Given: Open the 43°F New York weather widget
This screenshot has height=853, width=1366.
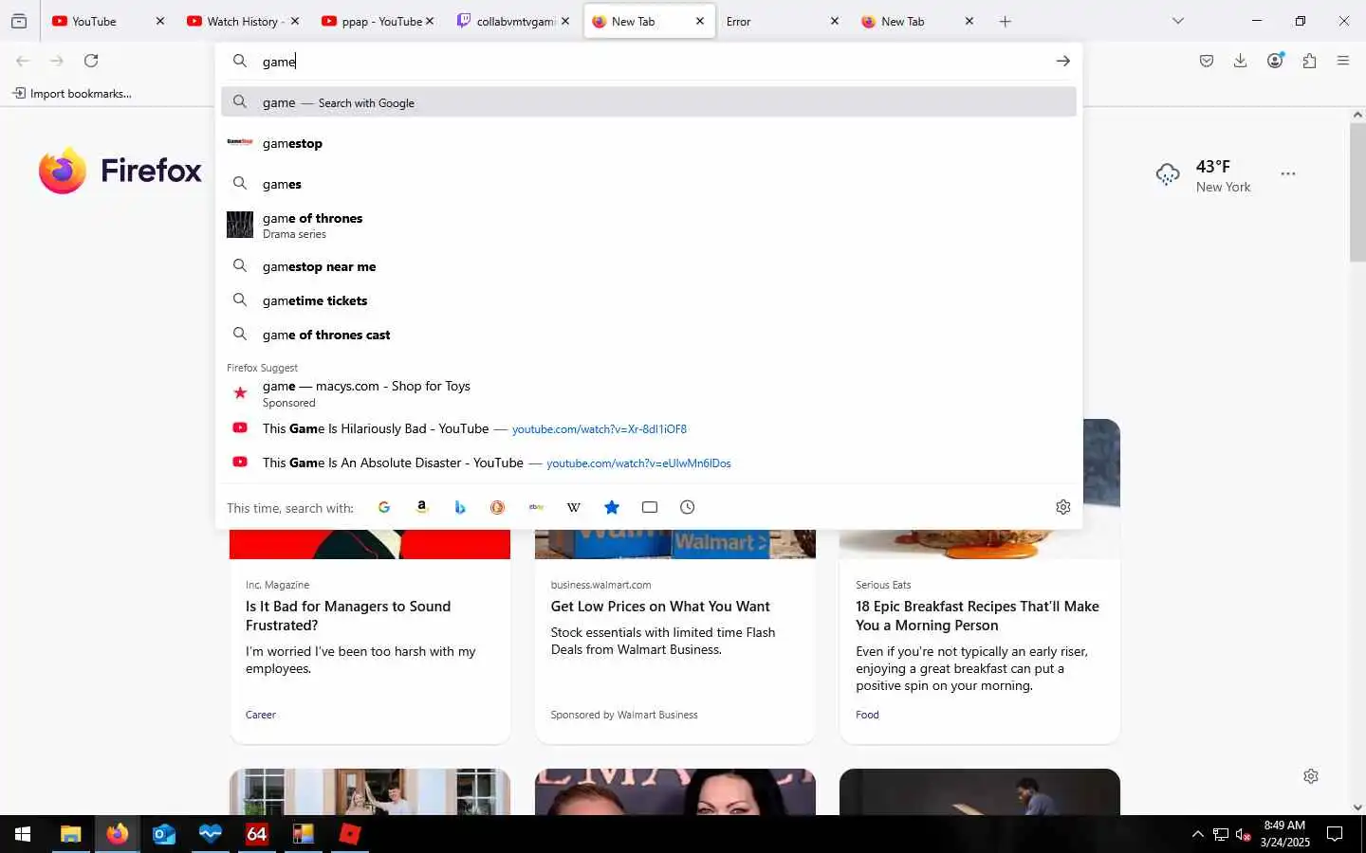Looking at the screenshot, I should pyautogui.click(x=1205, y=175).
